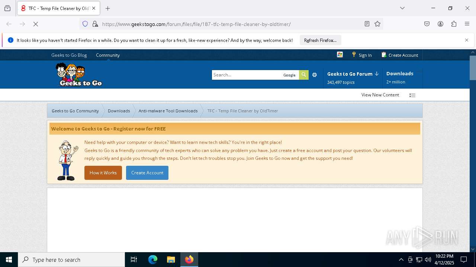The height and width of the screenshot is (267, 476).
Task: Open advanced search gear icon
Action: coord(315,75)
